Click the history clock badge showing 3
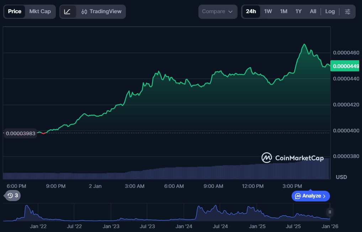The height and width of the screenshot is (232, 362). pos(12,195)
